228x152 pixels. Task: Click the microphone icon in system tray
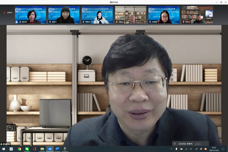tap(176, 149)
